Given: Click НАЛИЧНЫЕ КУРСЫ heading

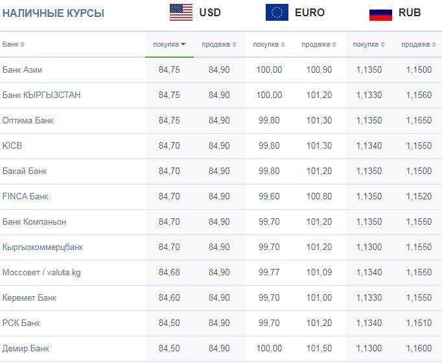Looking at the screenshot, I should (53, 13).
